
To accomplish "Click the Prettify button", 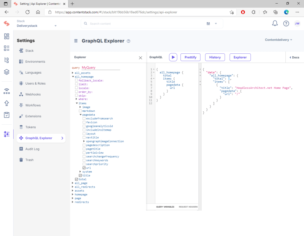I will coord(190,57).
